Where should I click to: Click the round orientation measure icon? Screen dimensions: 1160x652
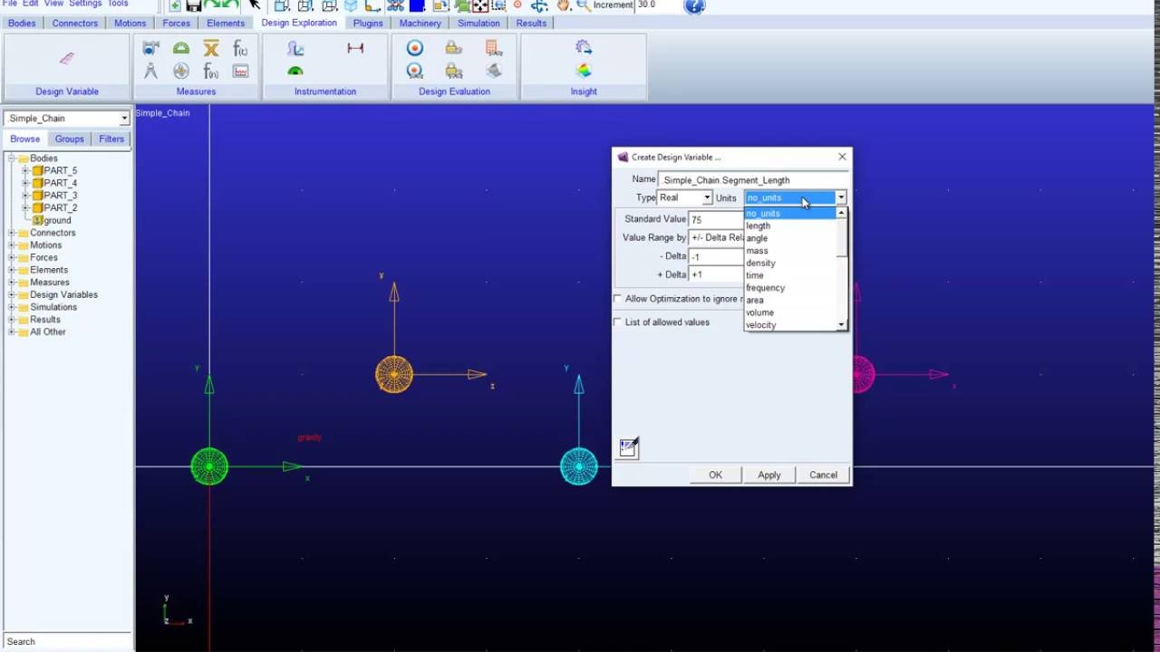[181, 71]
